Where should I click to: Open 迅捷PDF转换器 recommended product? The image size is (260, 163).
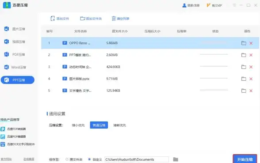click(13, 129)
